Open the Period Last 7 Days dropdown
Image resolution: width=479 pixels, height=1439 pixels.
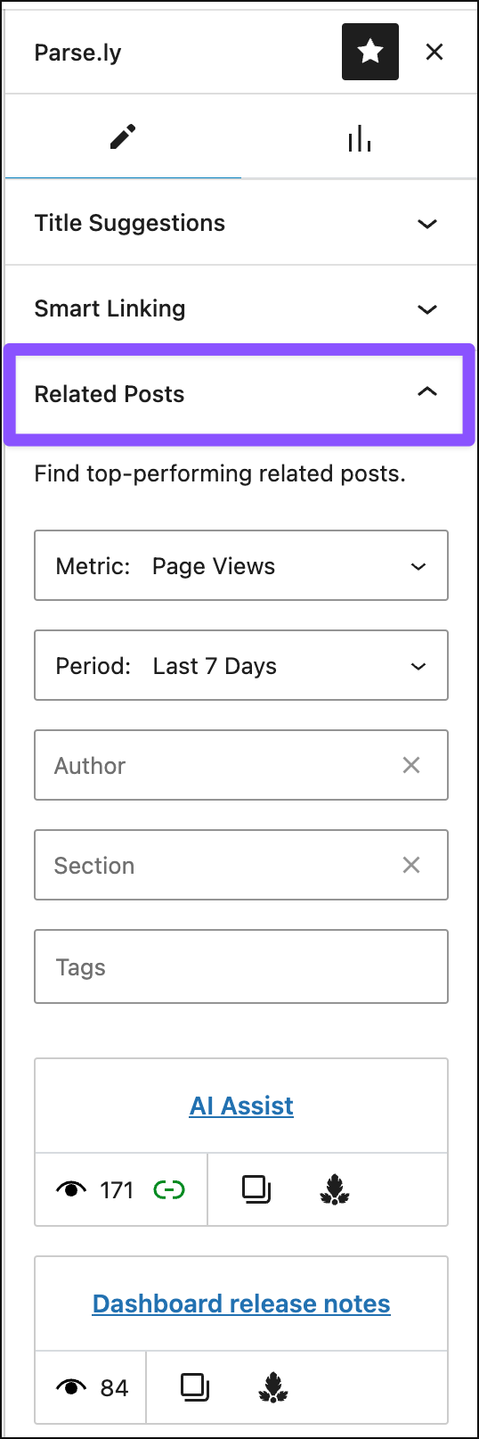[241, 666]
